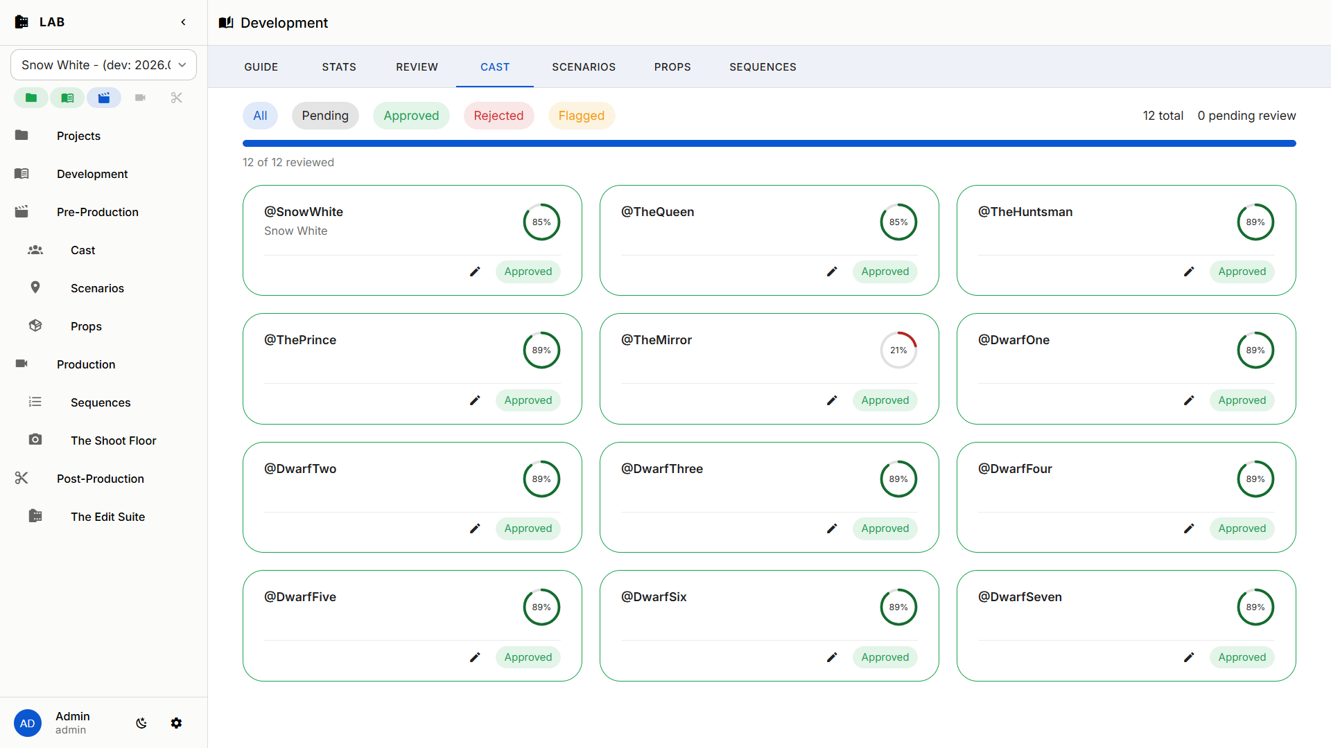Collapse the LAB sidebar chevron
The height and width of the screenshot is (748, 1331).
tap(183, 22)
